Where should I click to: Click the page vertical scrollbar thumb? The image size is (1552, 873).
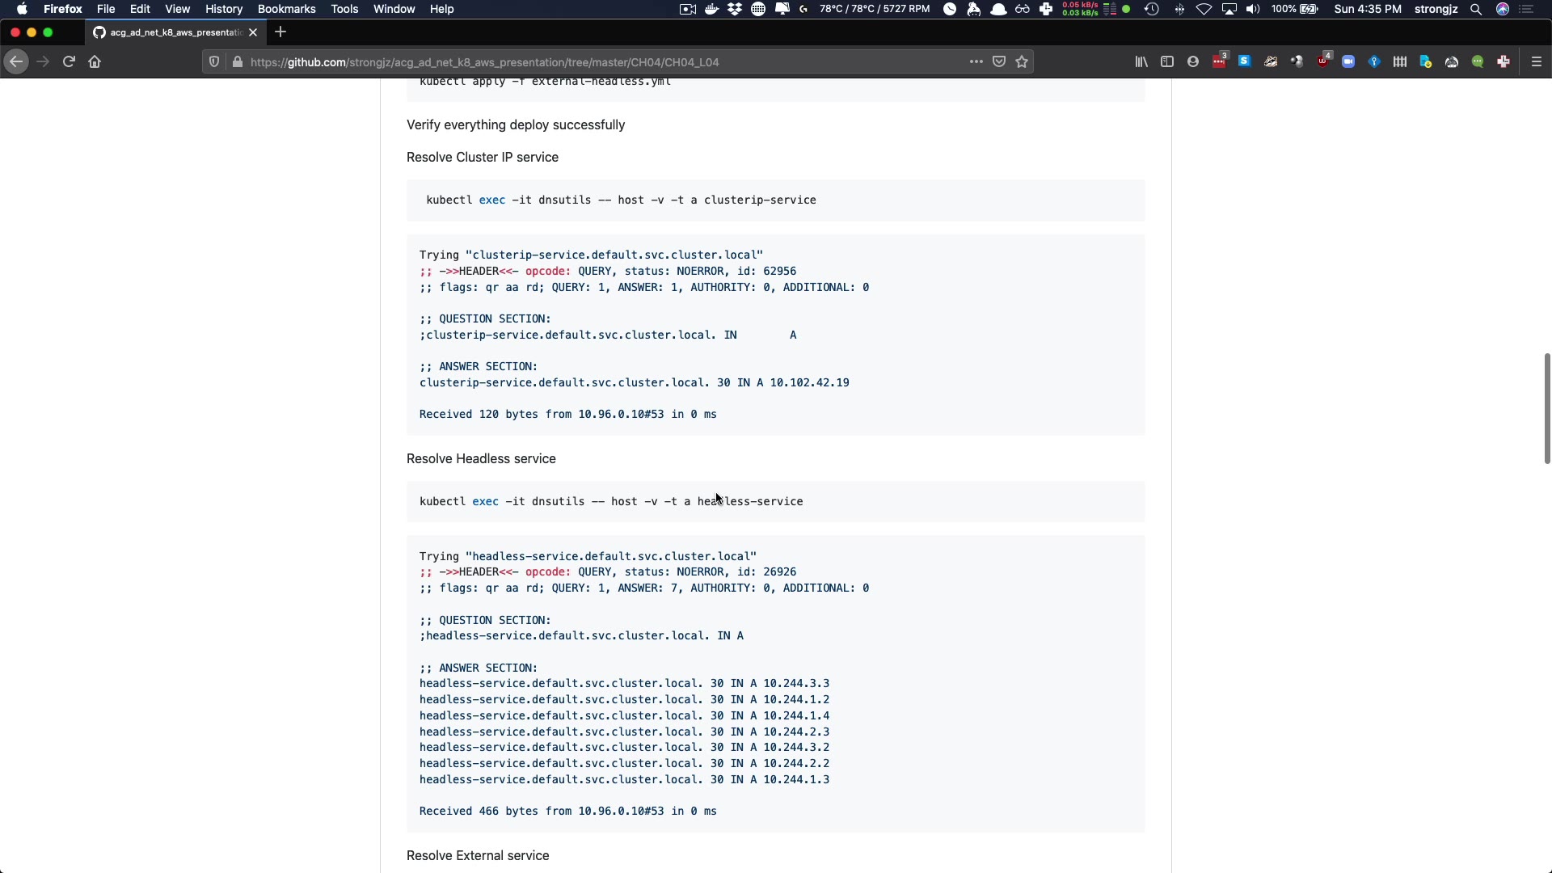pos(1546,408)
